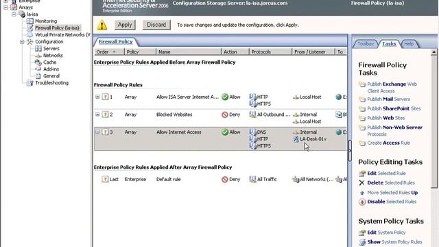Screen dimensions: 439x247
Task: Select the Default rule row name
Action: coord(168,179)
